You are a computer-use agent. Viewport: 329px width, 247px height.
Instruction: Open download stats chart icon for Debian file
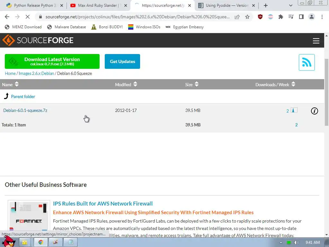[294, 110]
